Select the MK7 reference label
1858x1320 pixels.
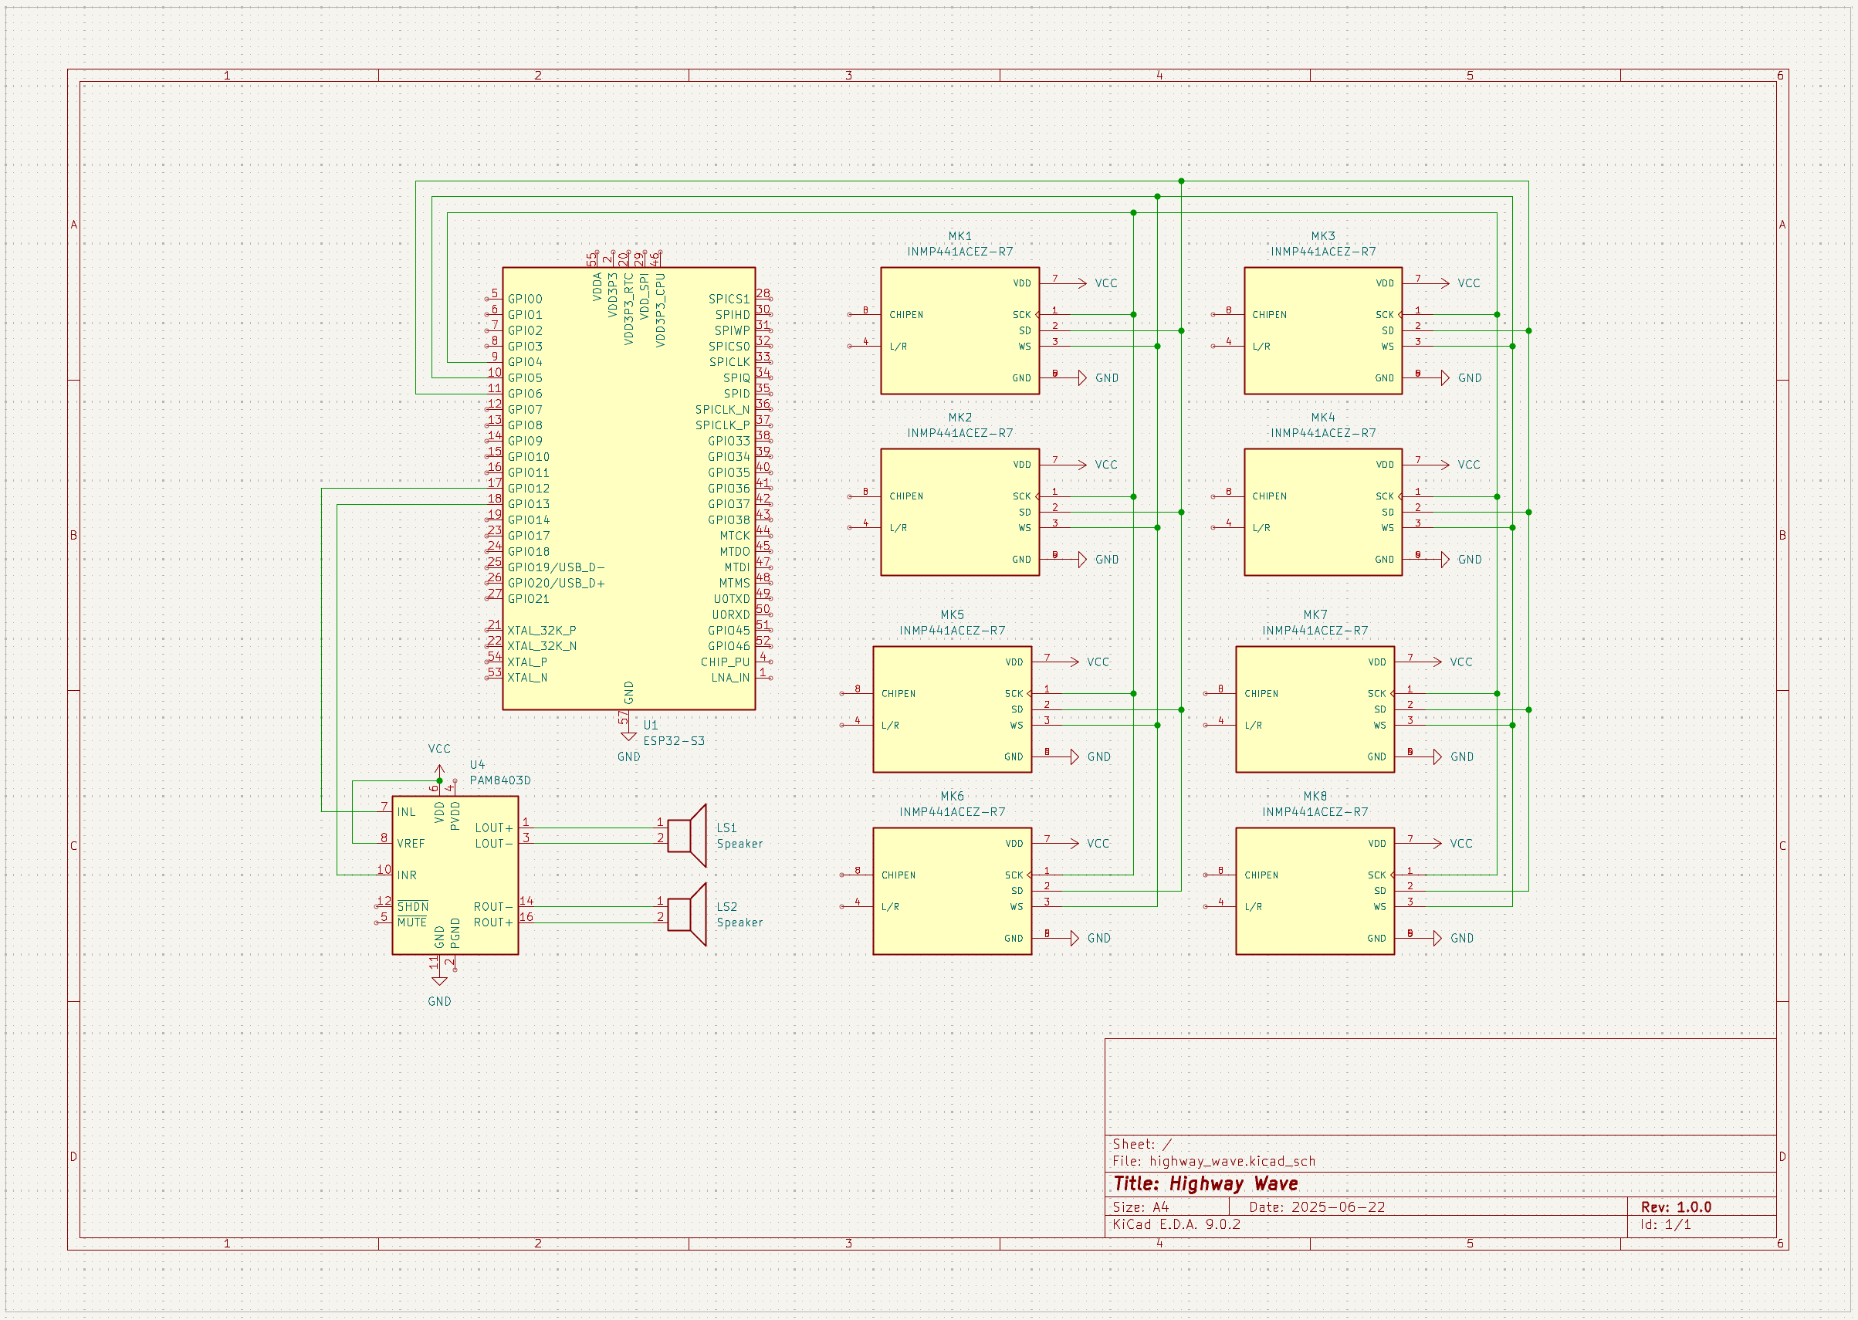1315,614
